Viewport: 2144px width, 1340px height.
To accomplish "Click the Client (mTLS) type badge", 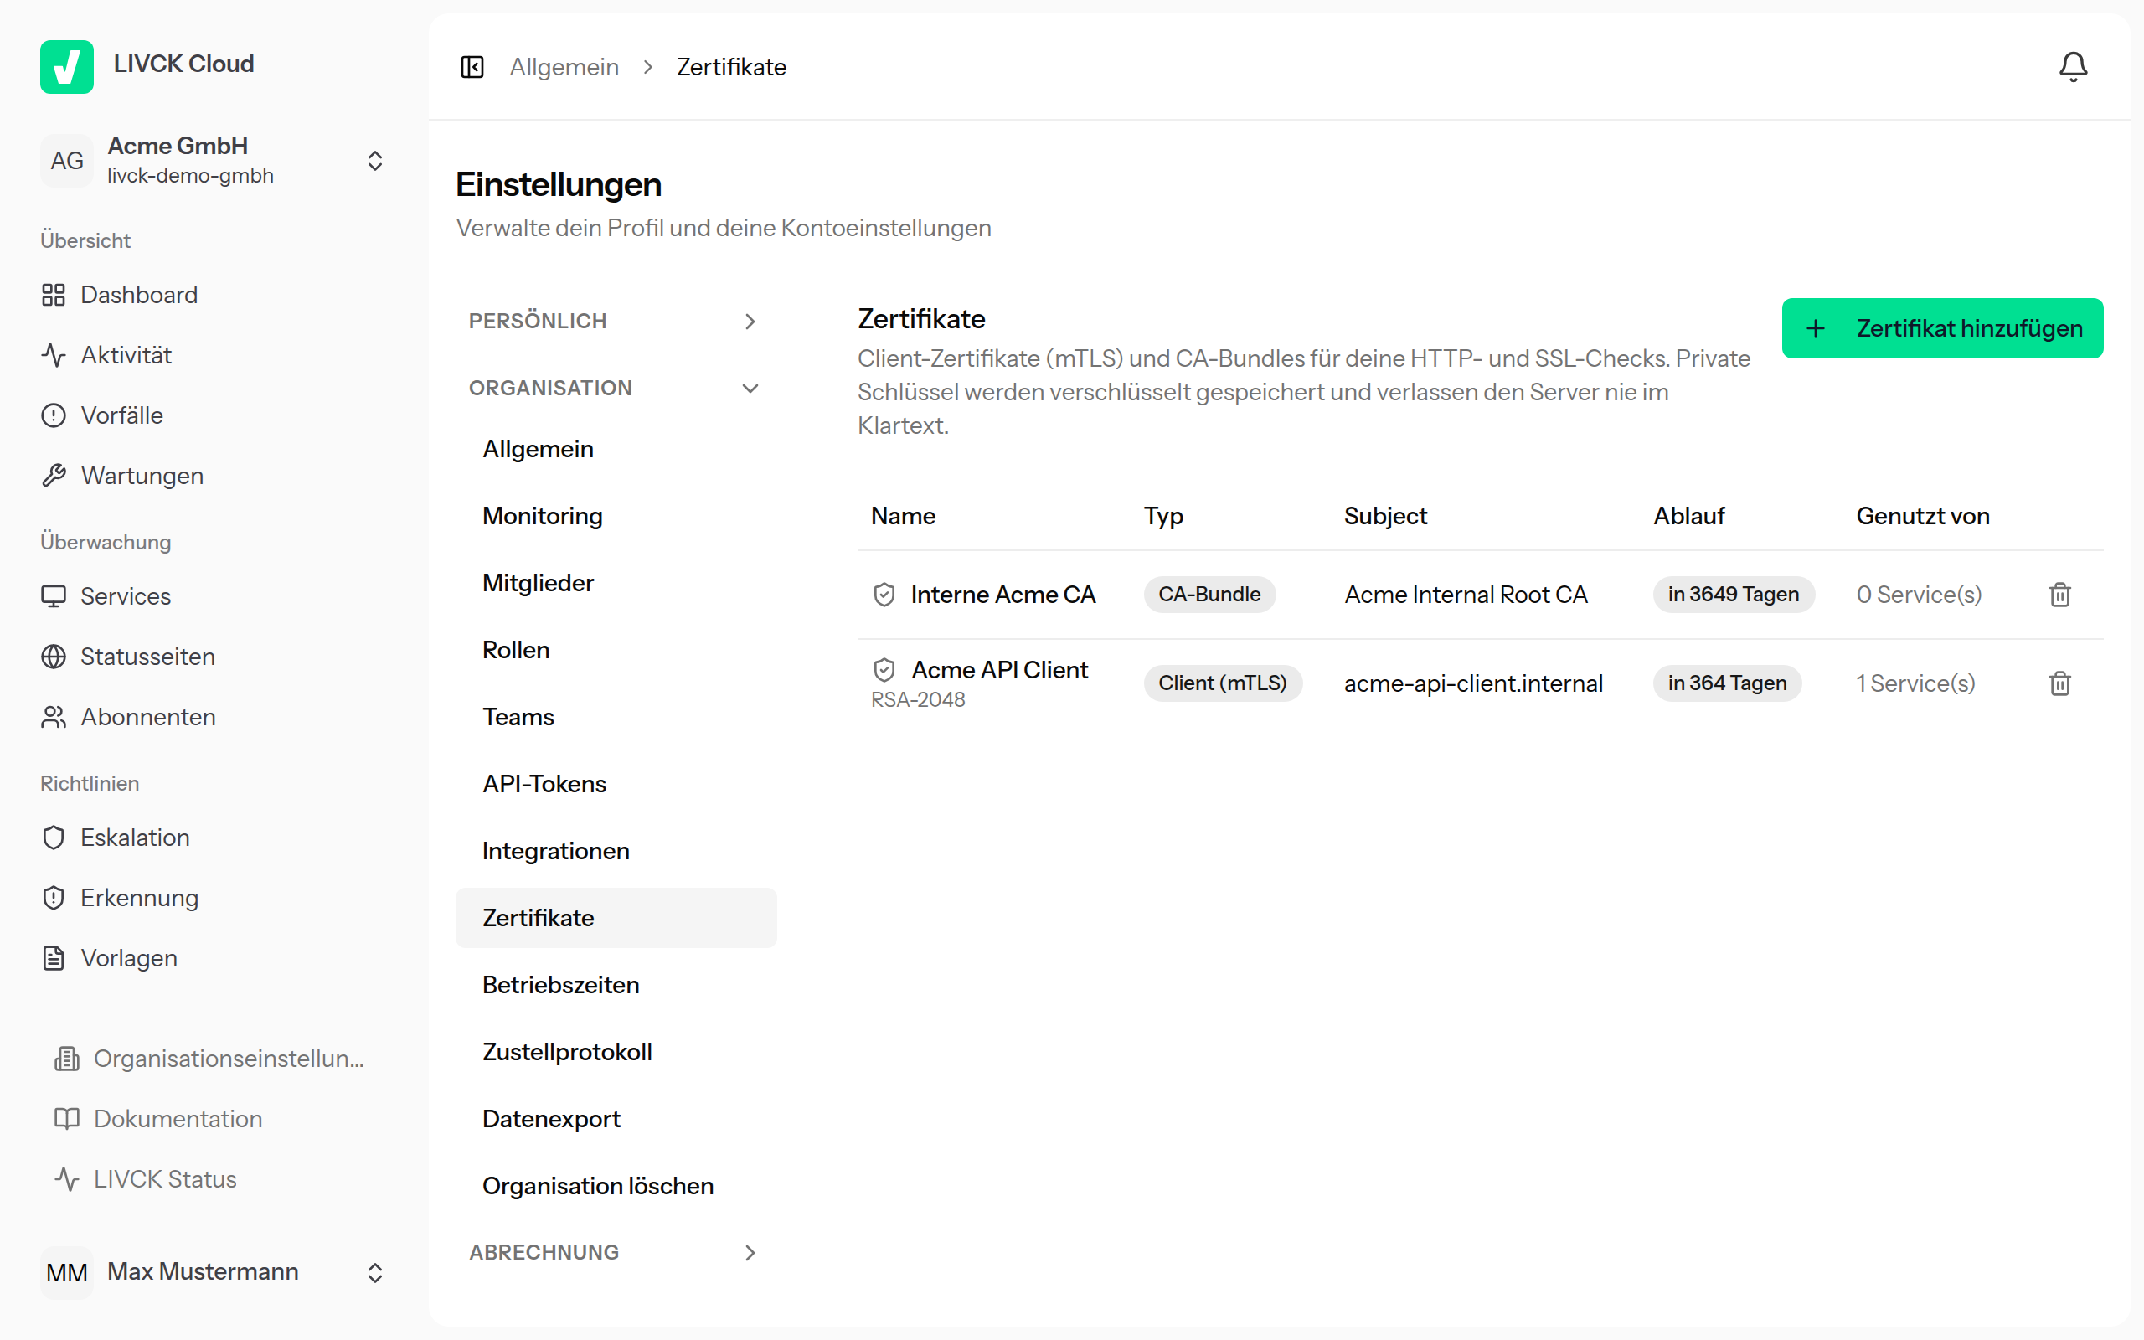I will (1223, 683).
